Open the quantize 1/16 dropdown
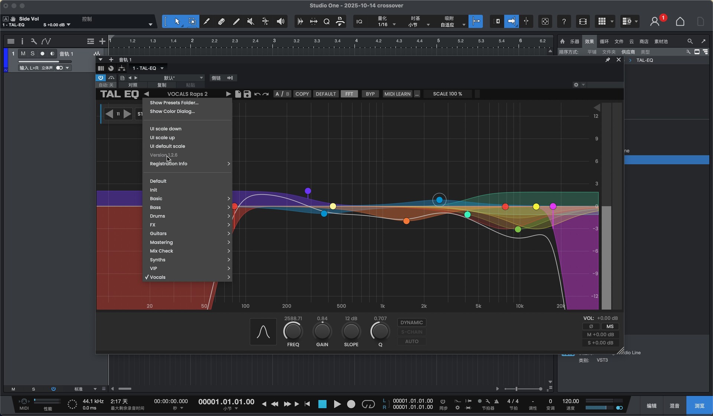The width and height of the screenshot is (713, 416). point(394,25)
